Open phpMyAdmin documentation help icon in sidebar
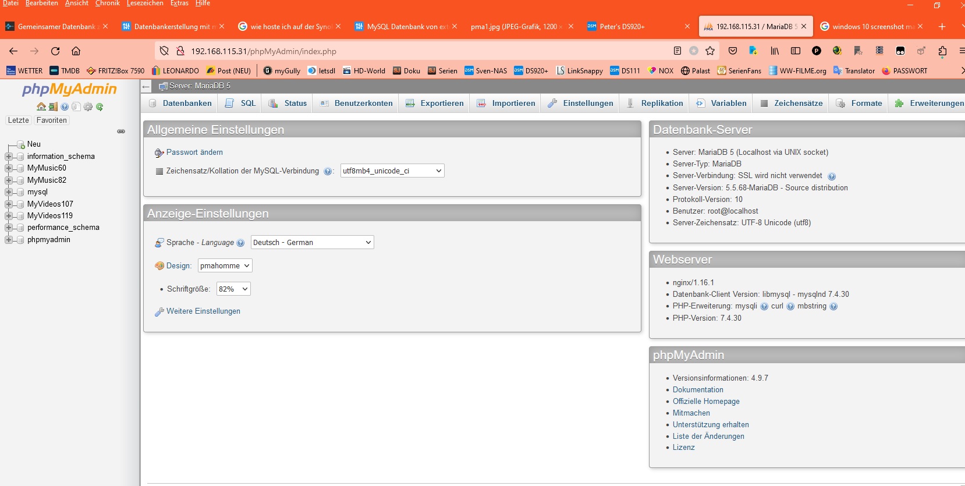 [65, 107]
